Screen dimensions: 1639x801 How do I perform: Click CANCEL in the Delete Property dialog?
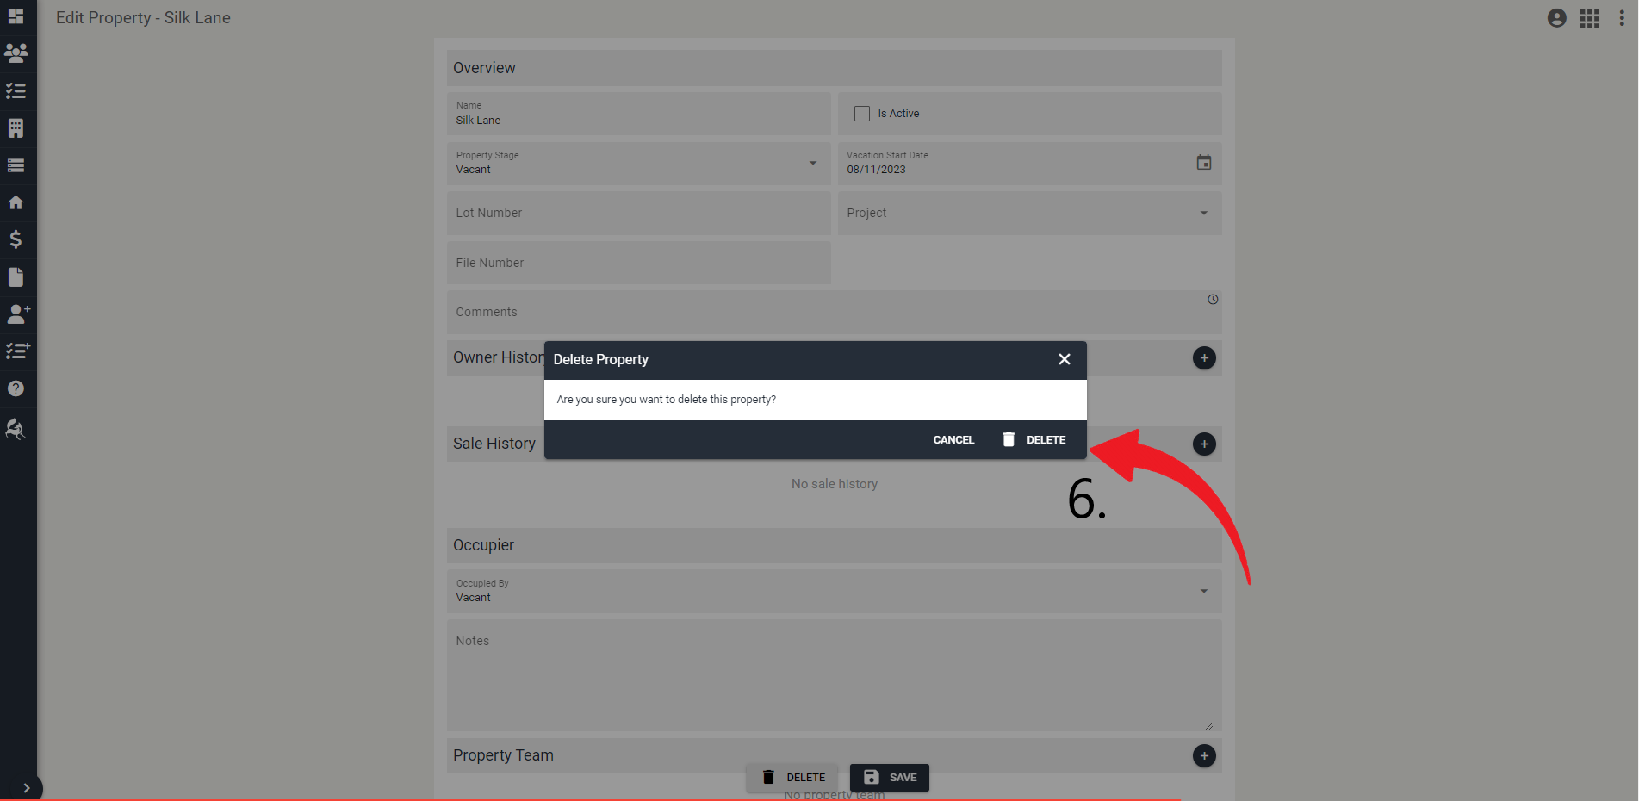tap(953, 439)
